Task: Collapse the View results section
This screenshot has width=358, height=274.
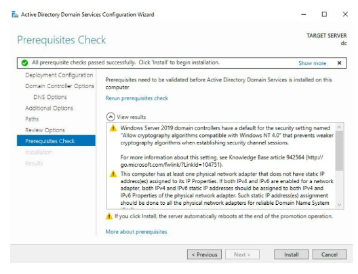Action: pos(111,117)
